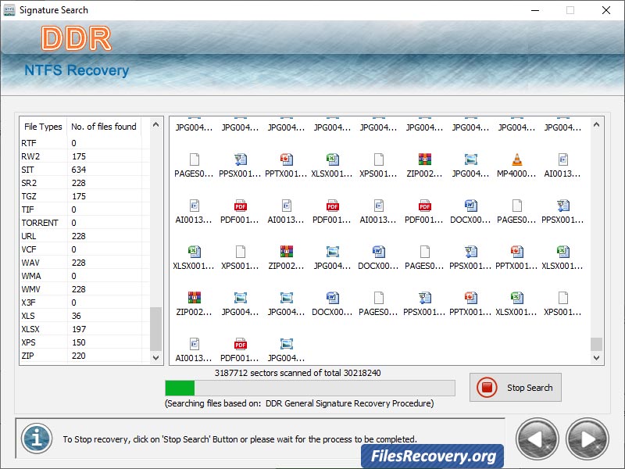Screen dimensions: 625x469
Task: Click down arrow of the recovered files scrollbar
Action: [596, 358]
